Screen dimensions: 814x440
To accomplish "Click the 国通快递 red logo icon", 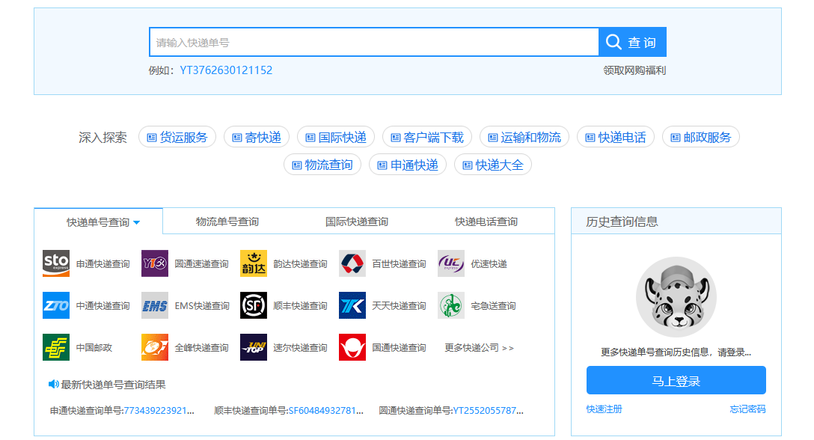I will click(352, 347).
